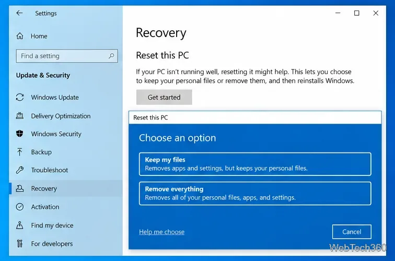Maximize the Settings window
395x261 pixels.
point(357,13)
